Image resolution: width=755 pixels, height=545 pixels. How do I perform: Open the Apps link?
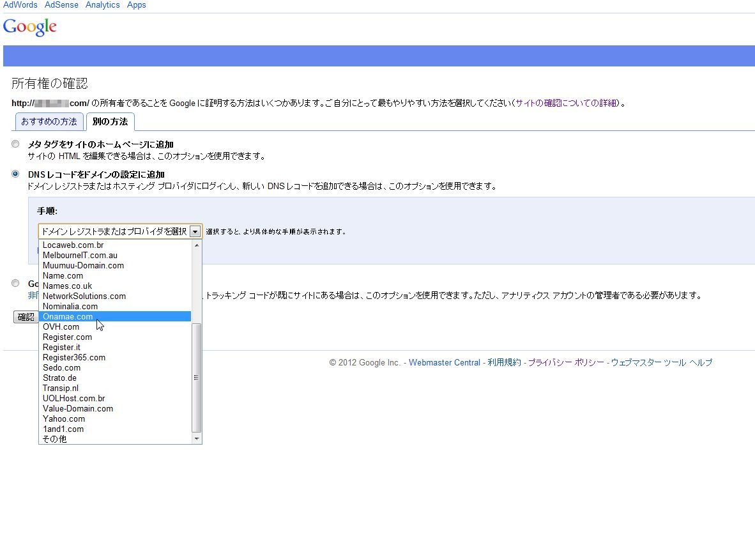[136, 5]
